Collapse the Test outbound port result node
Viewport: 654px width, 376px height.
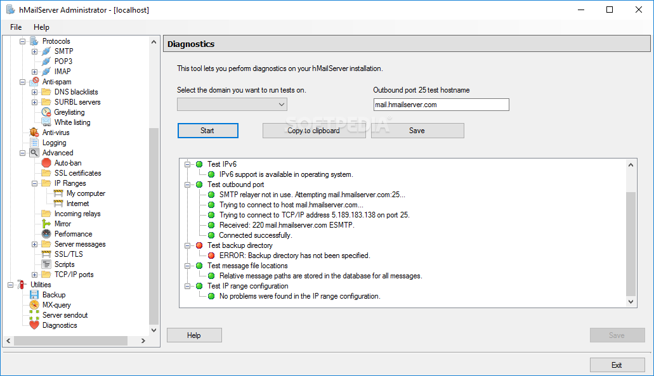[x=187, y=185]
